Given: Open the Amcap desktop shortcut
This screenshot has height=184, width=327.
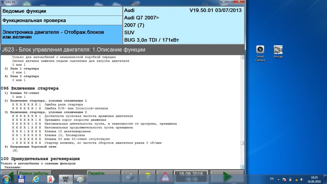Looking at the screenshot, I should click(278, 52).
